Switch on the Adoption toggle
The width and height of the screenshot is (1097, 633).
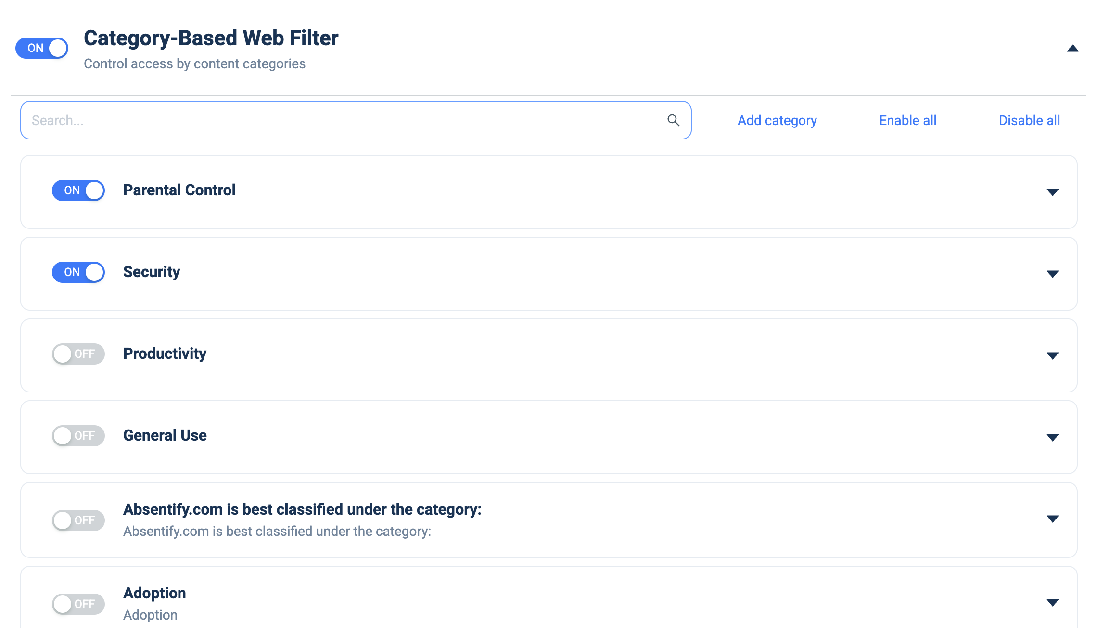click(x=78, y=604)
